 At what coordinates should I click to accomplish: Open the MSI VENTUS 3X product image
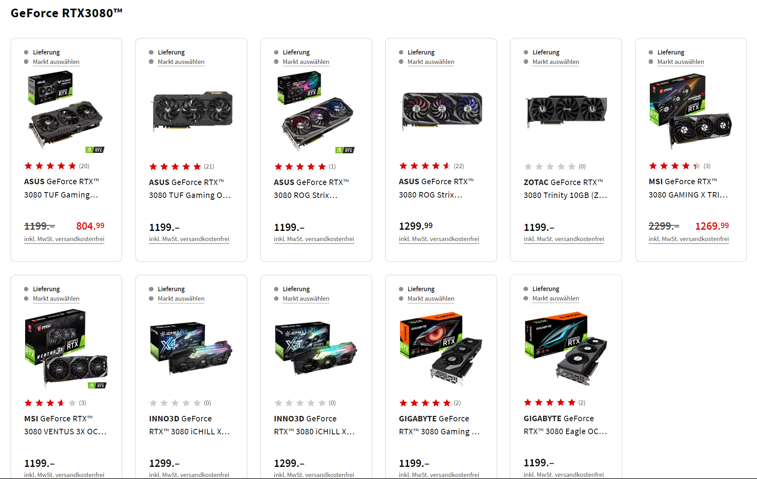(x=66, y=349)
